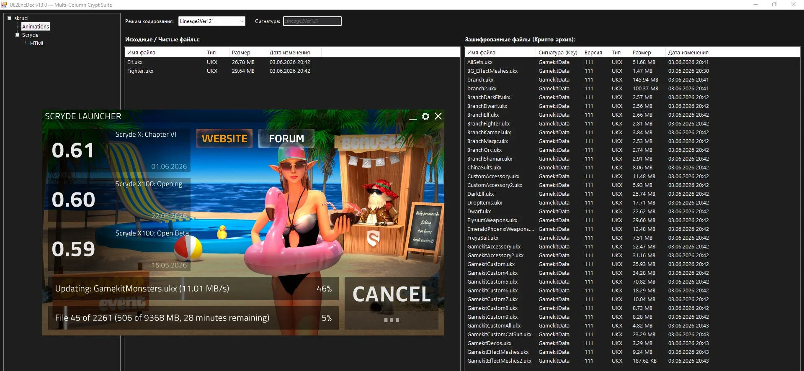Click the UE2EncDec app icon in title bar
The width and height of the screenshot is (804, 371).
point(4,5)
